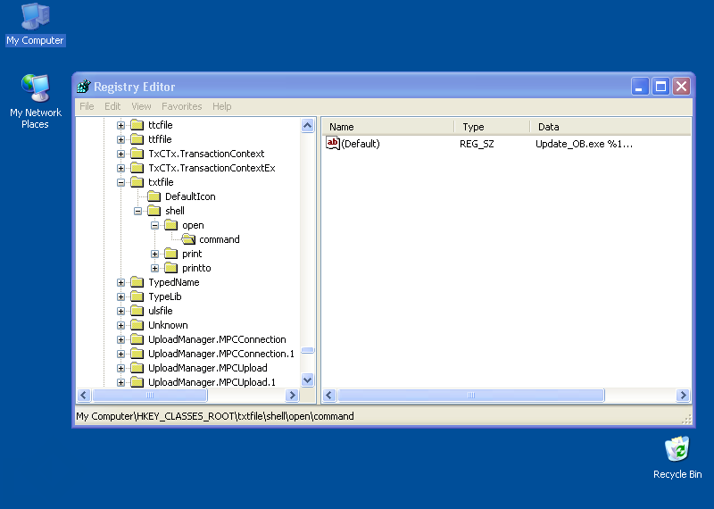The image size is (714, 509).
Task: Expand the print key
Action: click(154, 254)
